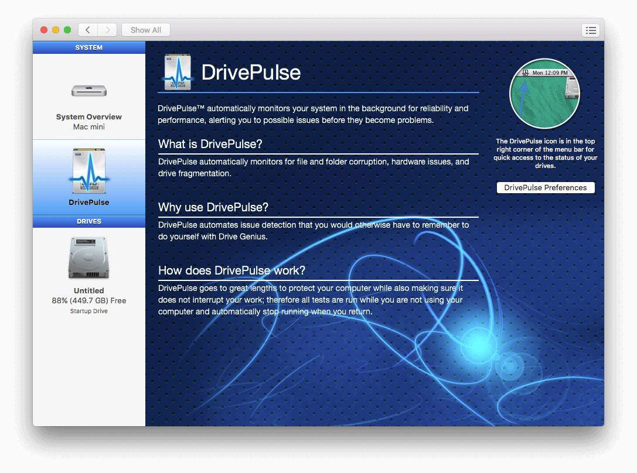Viewport: 637px width, 473px height.
Task: Click the forward navigation arrow
Action: pos(107,29)
